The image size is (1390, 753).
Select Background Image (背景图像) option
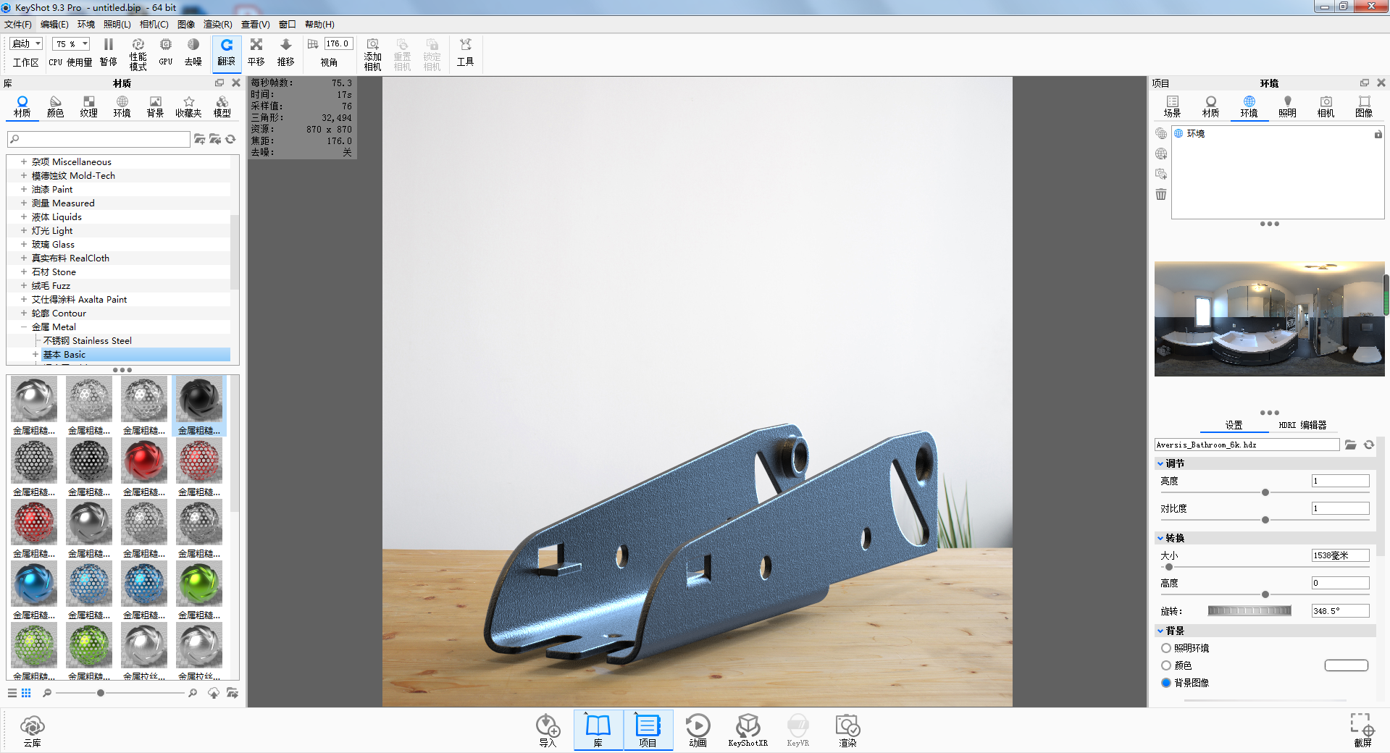pos(1166,683)
